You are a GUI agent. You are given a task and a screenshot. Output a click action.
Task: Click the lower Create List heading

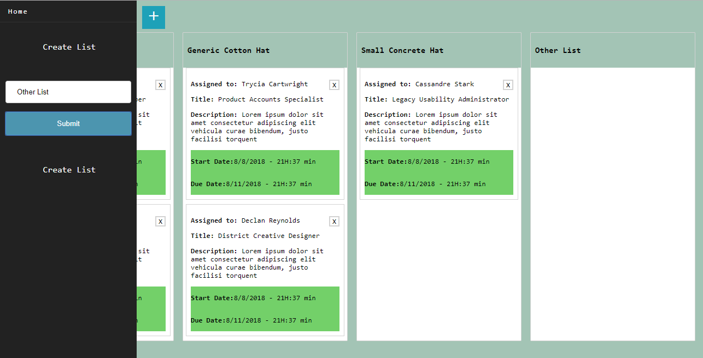[x=69, y=170]
